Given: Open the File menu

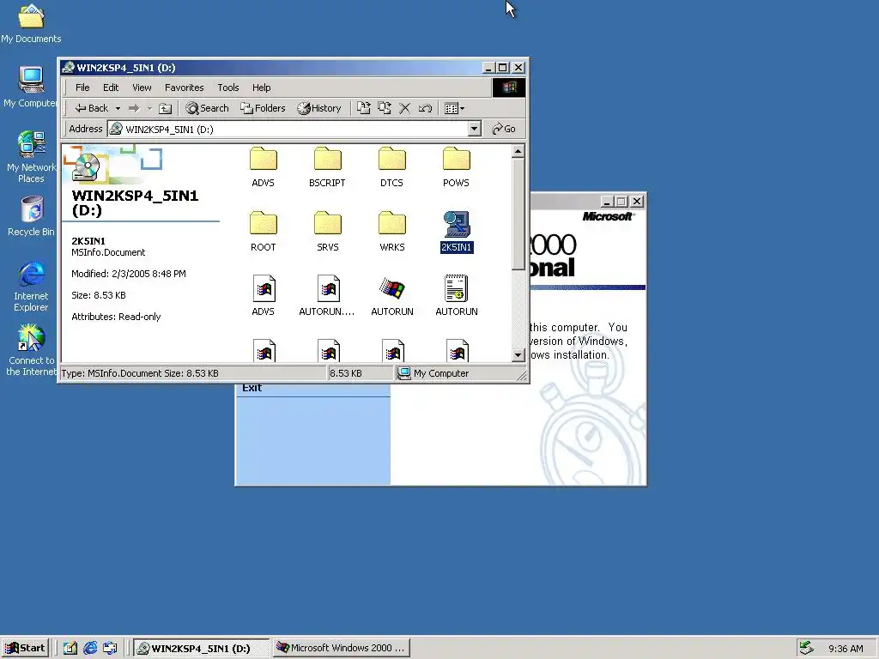Looking at the screenshot, I should point(82,88).
